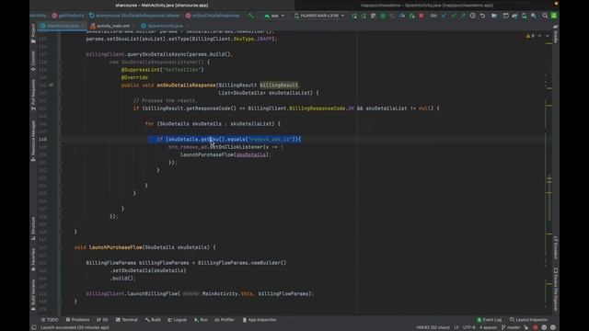The height and width of the screenshot is (331, 589).
Task: Open the Resource Manager tool window
Action: tap(33, 141)
